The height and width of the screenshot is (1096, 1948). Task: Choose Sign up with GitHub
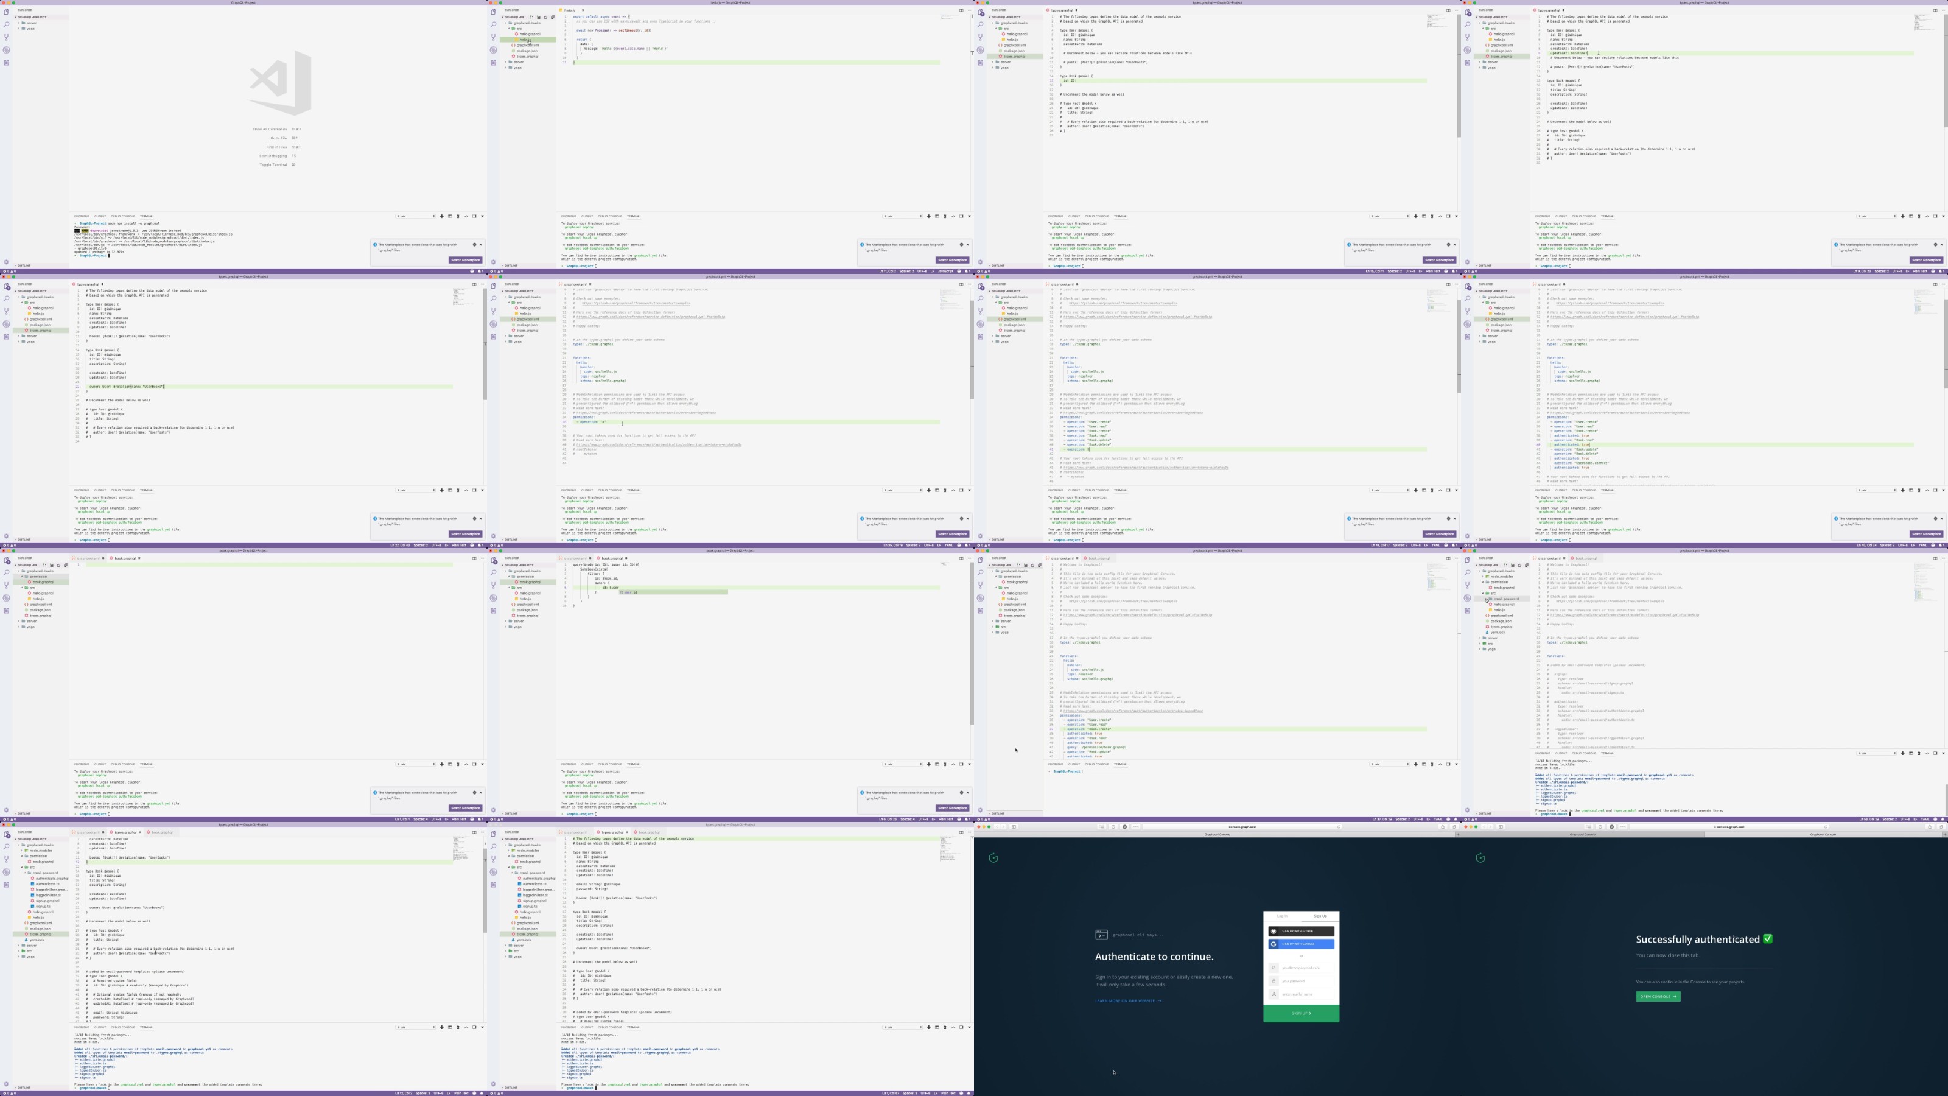tap(1301, 931)
